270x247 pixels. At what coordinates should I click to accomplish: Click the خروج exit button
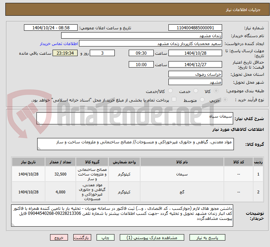pyautogui.click(x=59, y=238)
